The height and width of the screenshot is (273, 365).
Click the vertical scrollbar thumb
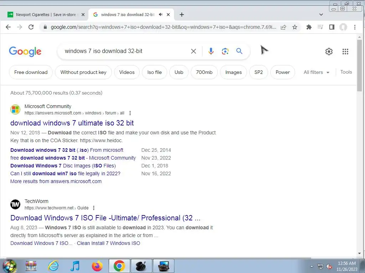click(359, 65)
